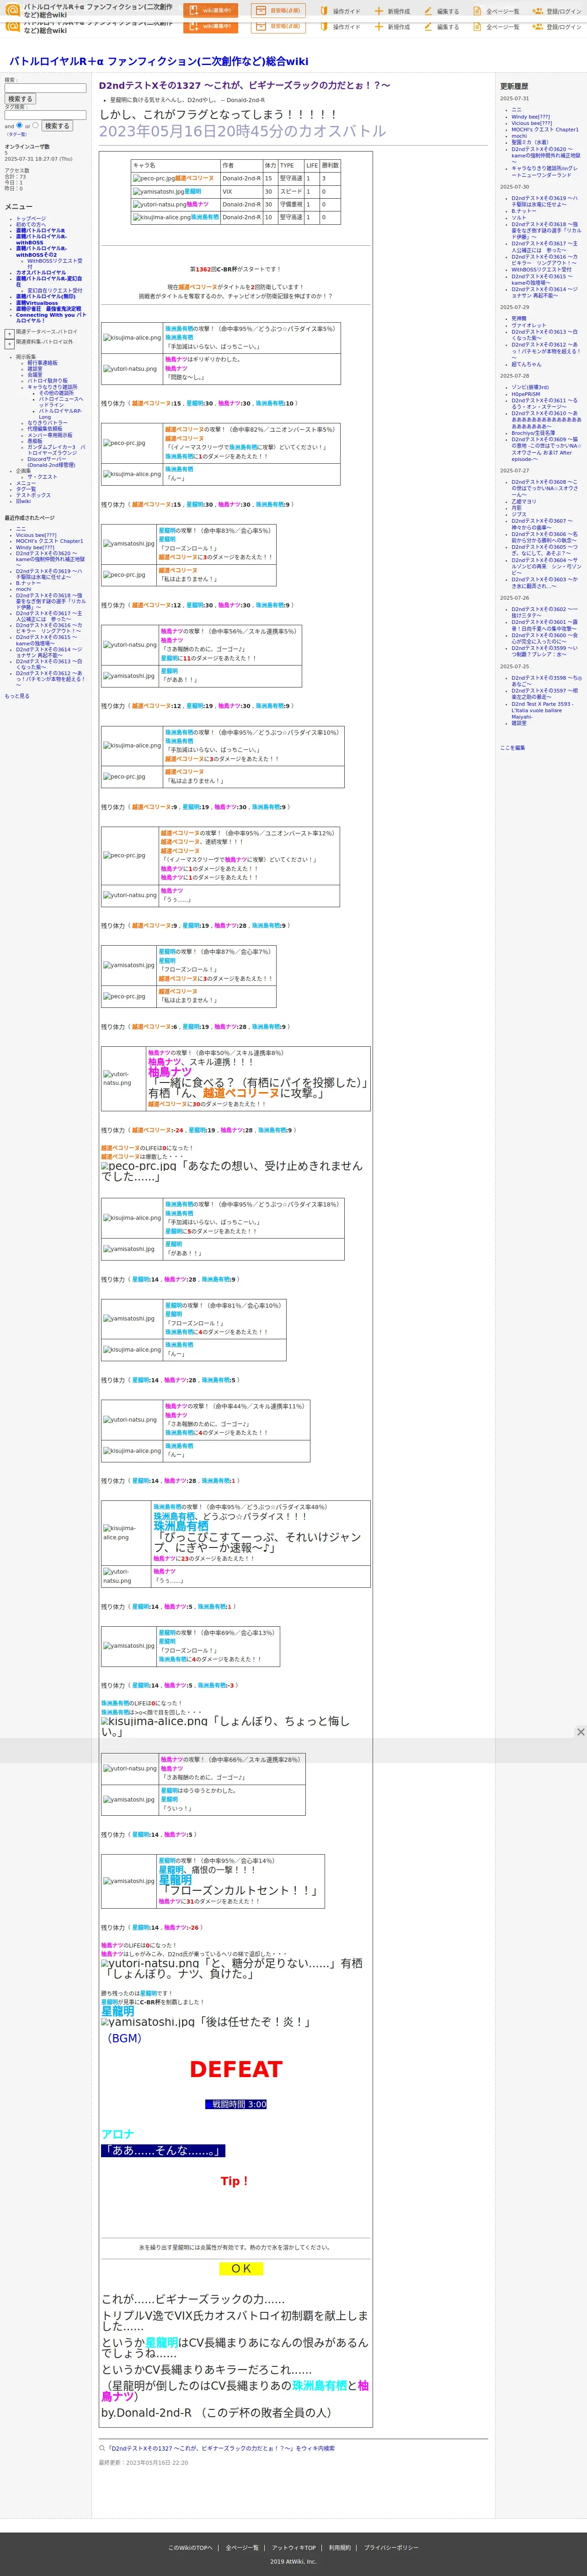The image size is (587, 2576).
Task: Open 直轄@雀荘 最強雀鬼決定戦 link
Action: coord(49,309)
